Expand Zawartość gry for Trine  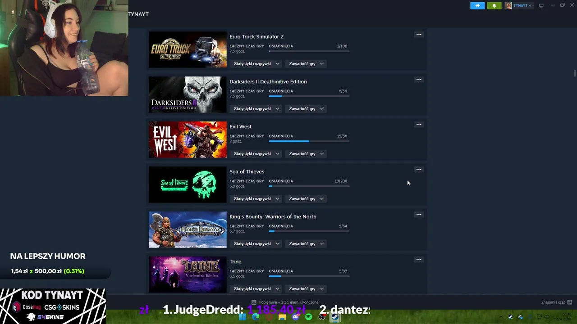click(306, 289)
